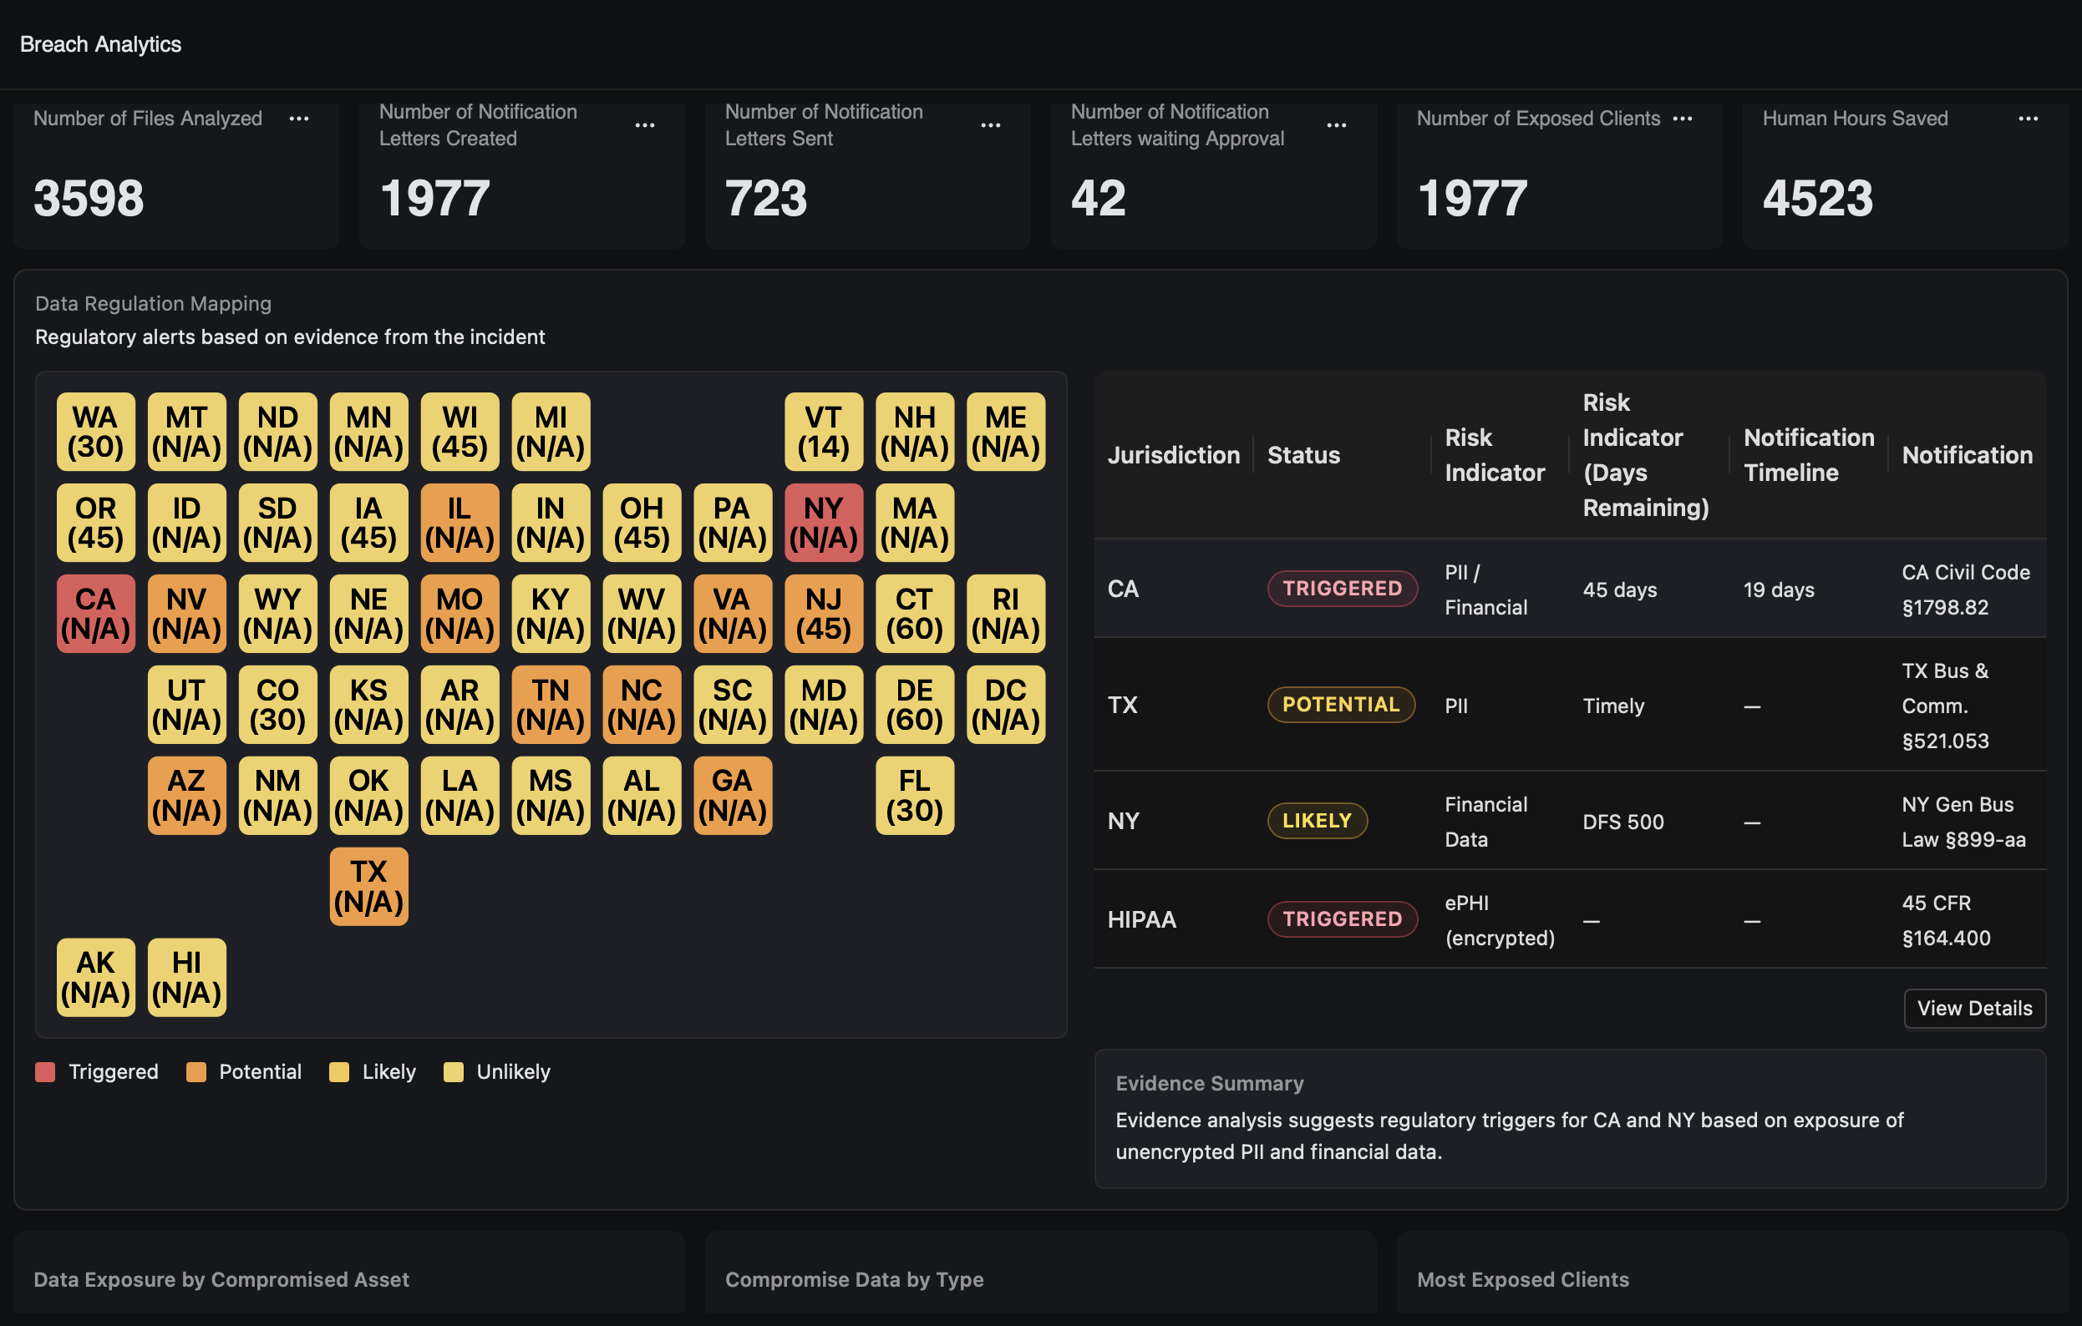The image size is (2082, 1326).
Task: Click the Jurisdiction column header
Action: tap(1173, 456)
